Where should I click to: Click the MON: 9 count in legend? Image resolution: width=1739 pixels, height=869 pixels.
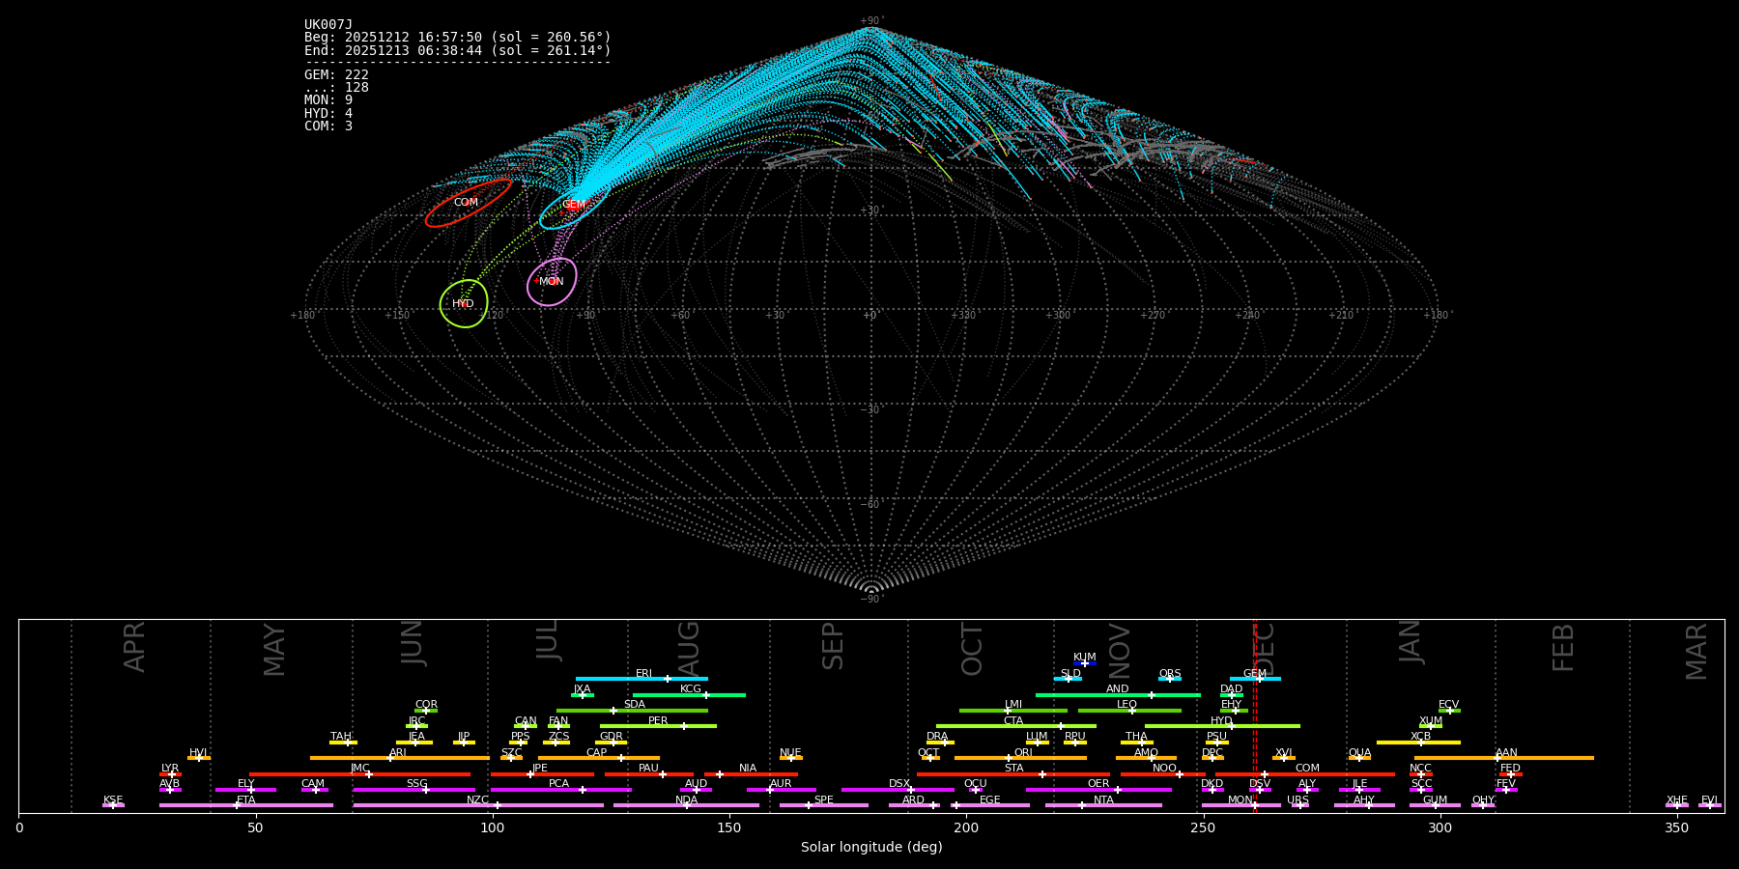pos(328,100)
